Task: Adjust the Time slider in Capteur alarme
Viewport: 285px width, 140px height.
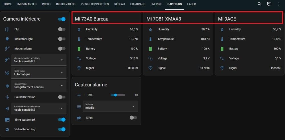Action: click(x=118, y=95)
